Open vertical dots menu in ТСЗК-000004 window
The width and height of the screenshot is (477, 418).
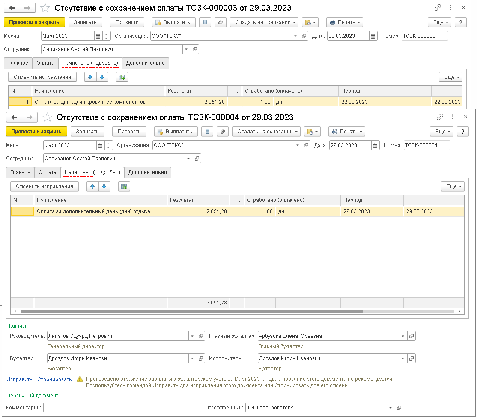coord(453,117)
